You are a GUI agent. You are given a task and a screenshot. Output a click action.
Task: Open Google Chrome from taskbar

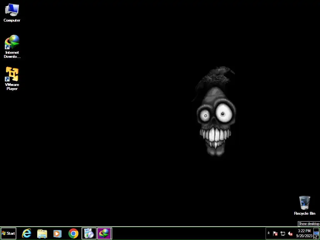[x=73, y=233]
